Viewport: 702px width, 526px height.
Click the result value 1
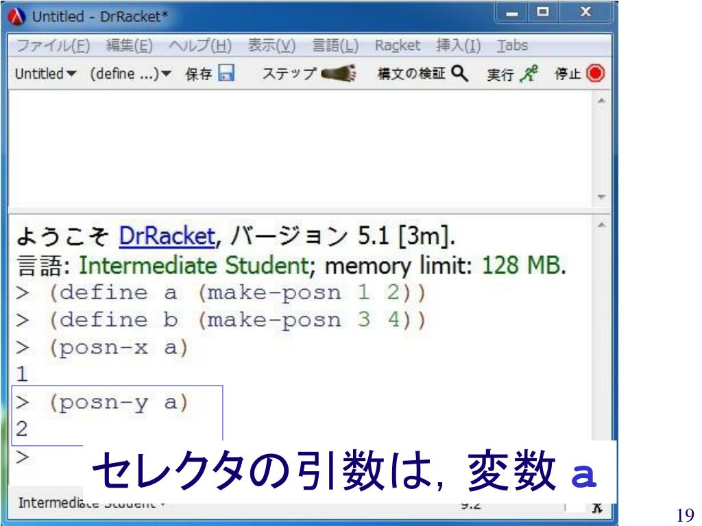pos(21,375)
